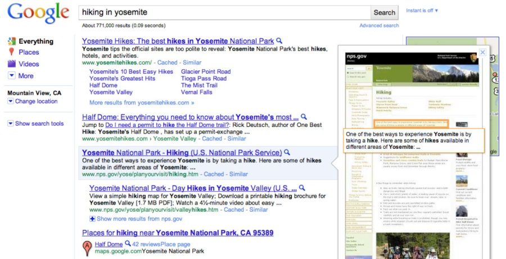Expand Show search tools
506x259 pixels.
pyautogui.click(x=35, y=124)
